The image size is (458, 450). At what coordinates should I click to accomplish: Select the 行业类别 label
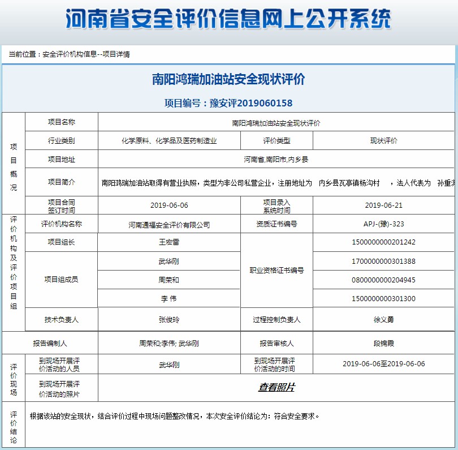point(61,140)
